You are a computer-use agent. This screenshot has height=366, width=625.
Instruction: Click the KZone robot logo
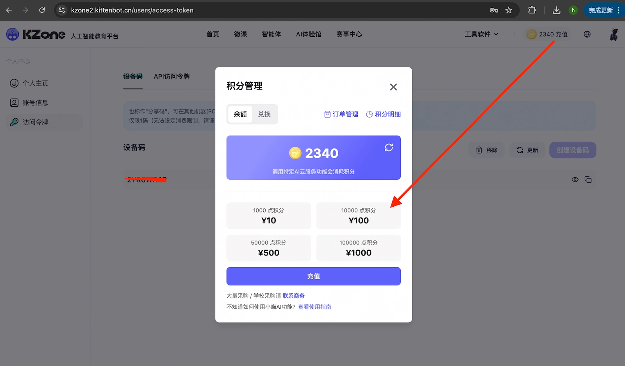click(x=12, y=34)
